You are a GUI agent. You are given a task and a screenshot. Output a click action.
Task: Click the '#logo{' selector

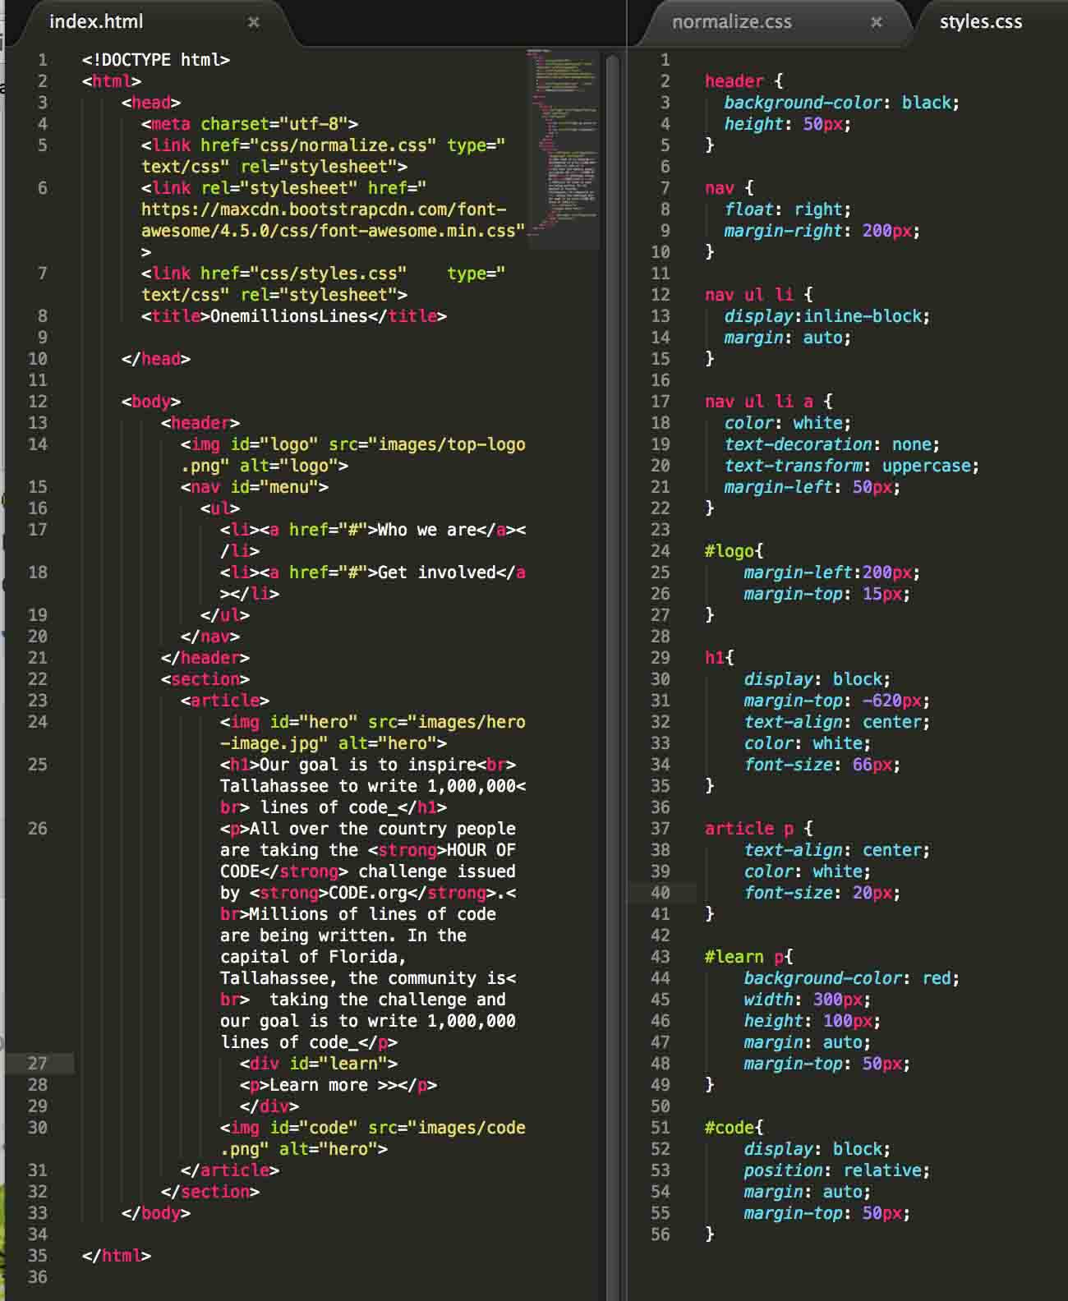tap(734, 551)
